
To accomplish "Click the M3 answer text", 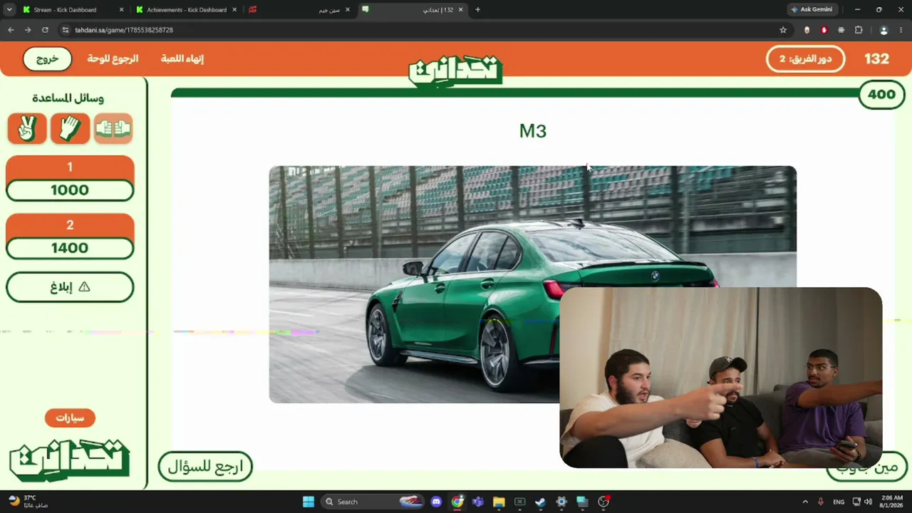I will [533, 130].
